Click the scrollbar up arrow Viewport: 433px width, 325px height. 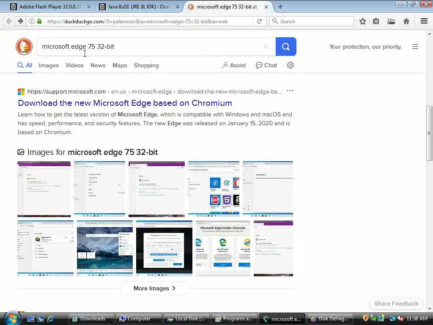click(x=430, y=34)
